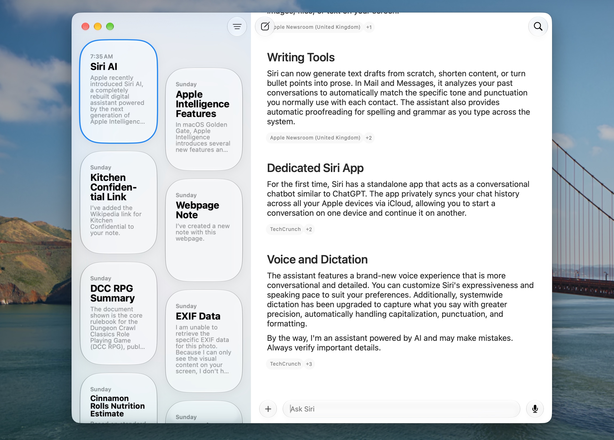Open TechCrunch source under Dedicated Siri App
Screen dimensions: 614x440
point(285,229)
